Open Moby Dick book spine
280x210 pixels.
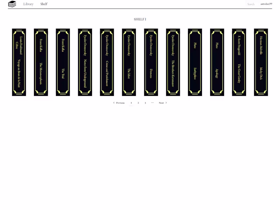pos(261,62)
